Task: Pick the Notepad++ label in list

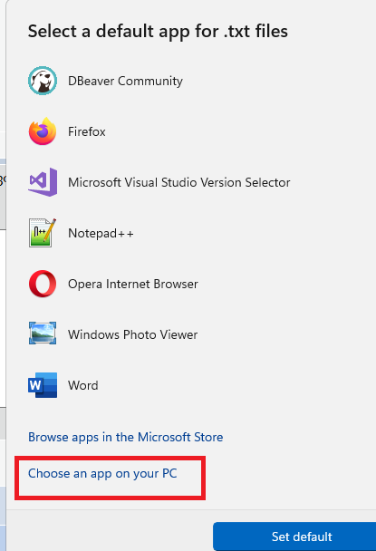Action: click(101, 233)
